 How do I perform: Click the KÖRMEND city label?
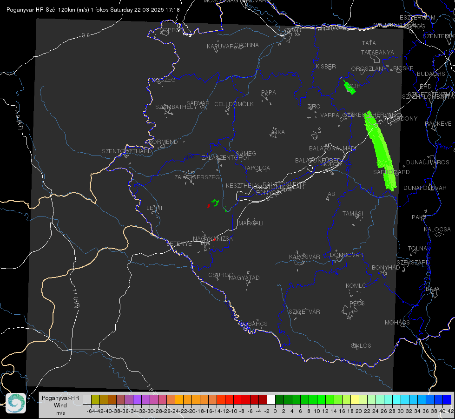pyautogui.click(x=163, y=142)
